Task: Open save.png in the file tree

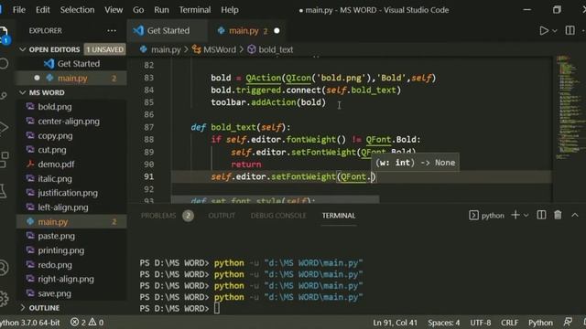Action: coord(54,293)
